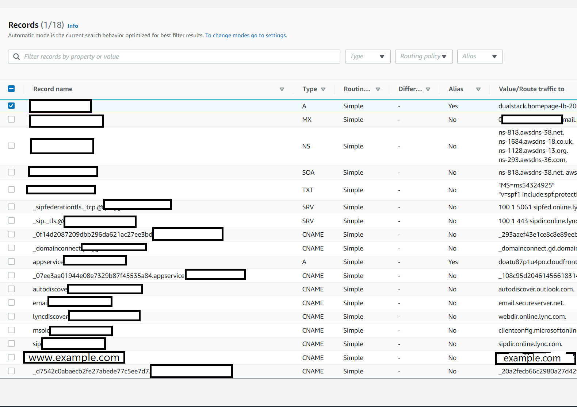This screenshot has width=577, height=407.
Task: Select the email CNAME record checkbox
Action: coord(11,303)
